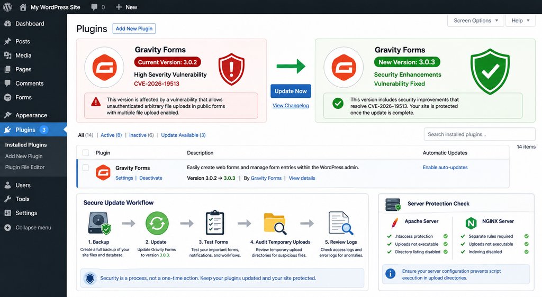542x297 pixels.
Task: Check the Gravity Forms row checkbox
Action: pos(86,168)
